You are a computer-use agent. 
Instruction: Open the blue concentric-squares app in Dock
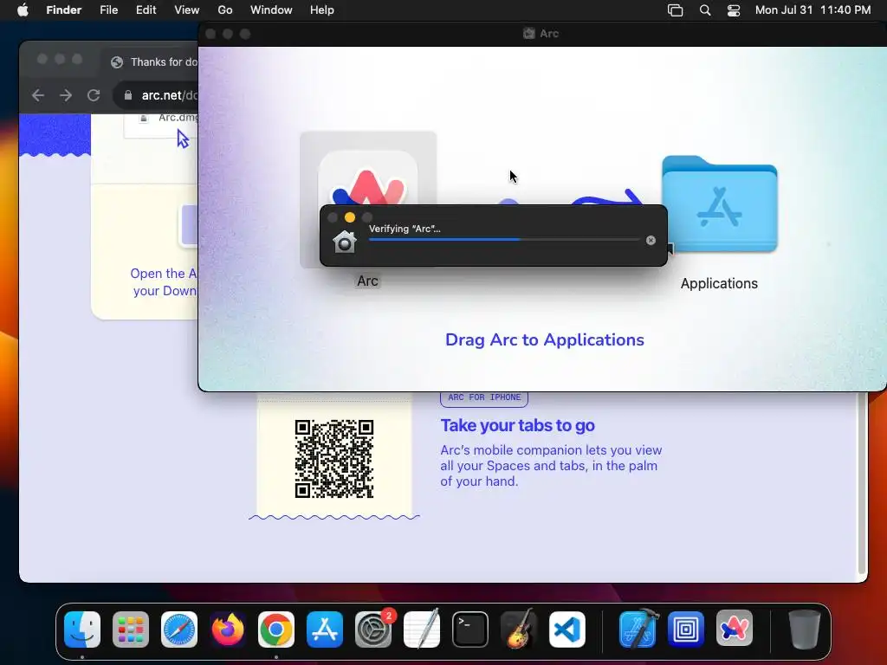point(686,629)
